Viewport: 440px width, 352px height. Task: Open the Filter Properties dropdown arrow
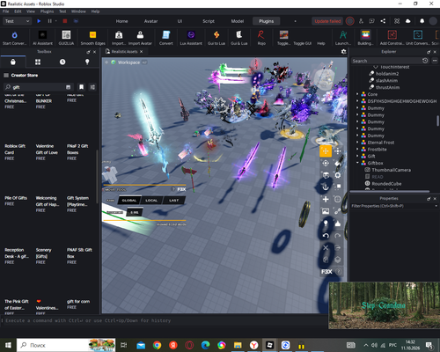point(436,206)
